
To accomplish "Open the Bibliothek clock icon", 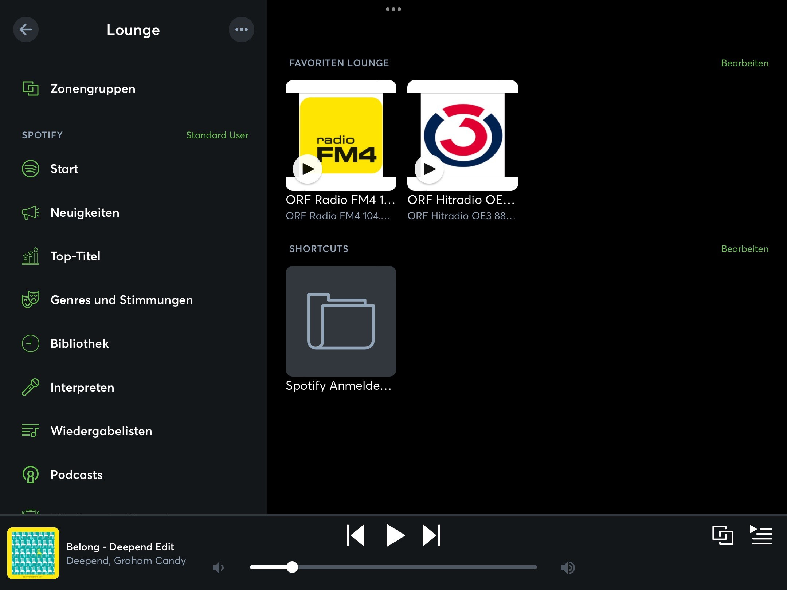I will point(31,343).
